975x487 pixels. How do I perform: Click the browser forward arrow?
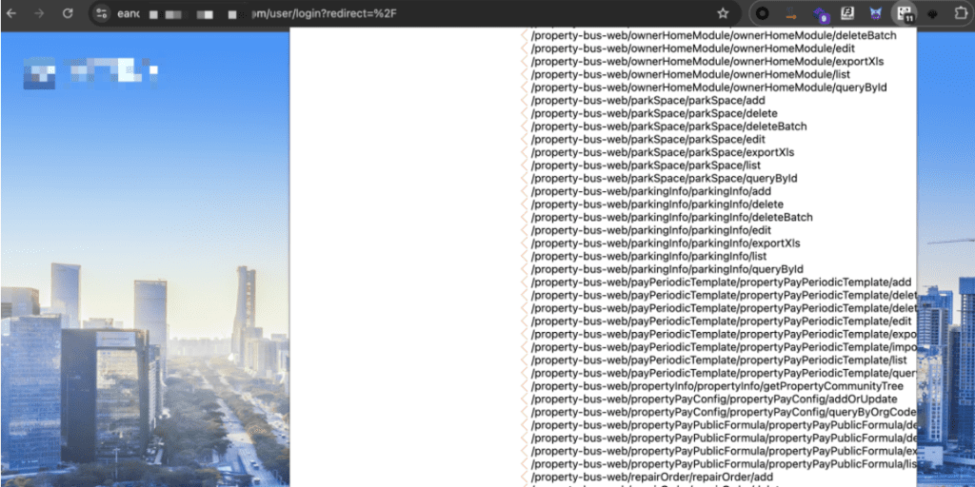pos(39,13)
